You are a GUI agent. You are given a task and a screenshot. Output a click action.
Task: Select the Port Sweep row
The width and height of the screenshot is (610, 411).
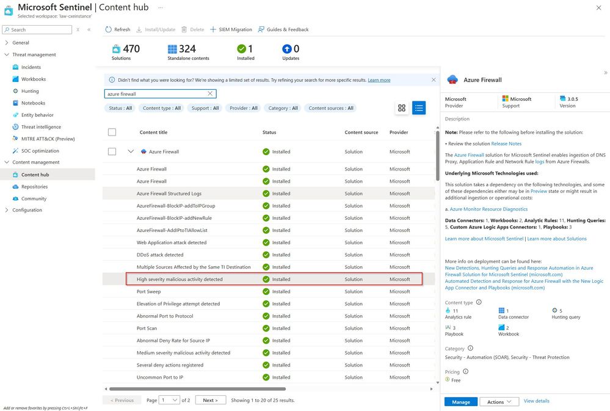click(x=269, y=291)
